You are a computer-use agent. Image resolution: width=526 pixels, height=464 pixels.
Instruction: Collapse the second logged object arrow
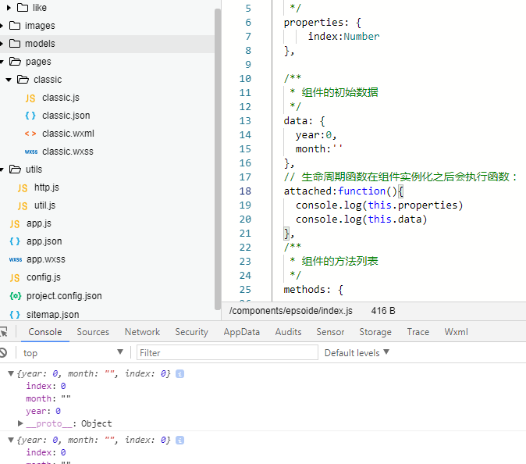pyautogui.click(x=11, y=440)
